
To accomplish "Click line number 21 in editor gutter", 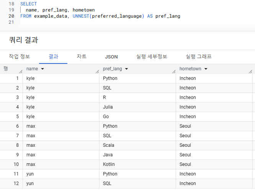I will pyautogui.click(x=11, y=22).
